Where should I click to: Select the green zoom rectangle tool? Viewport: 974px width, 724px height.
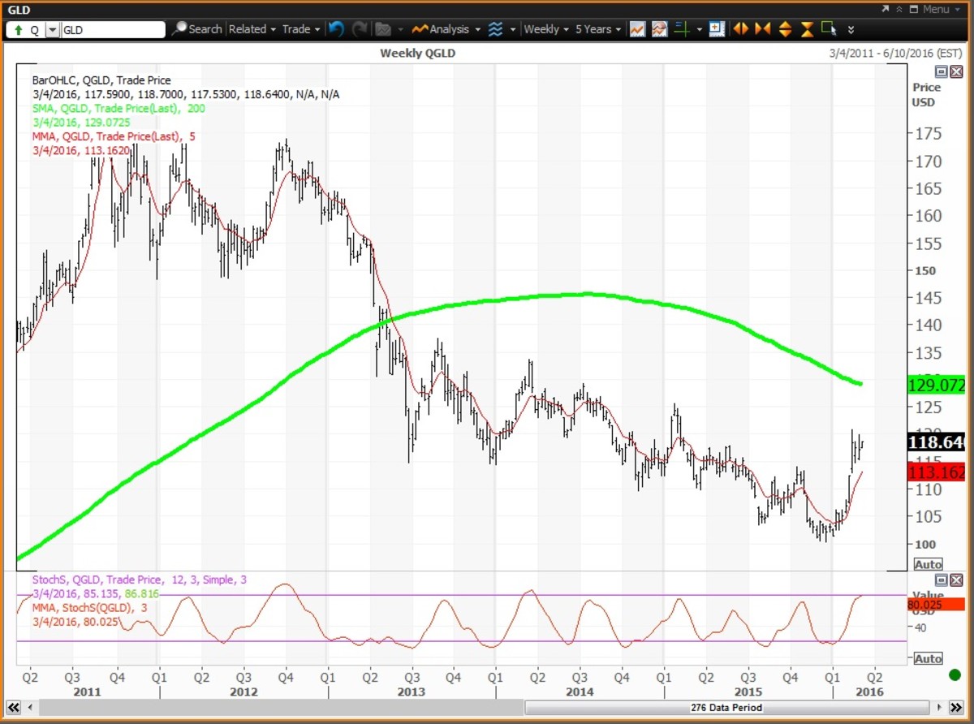tap(828, 29)
